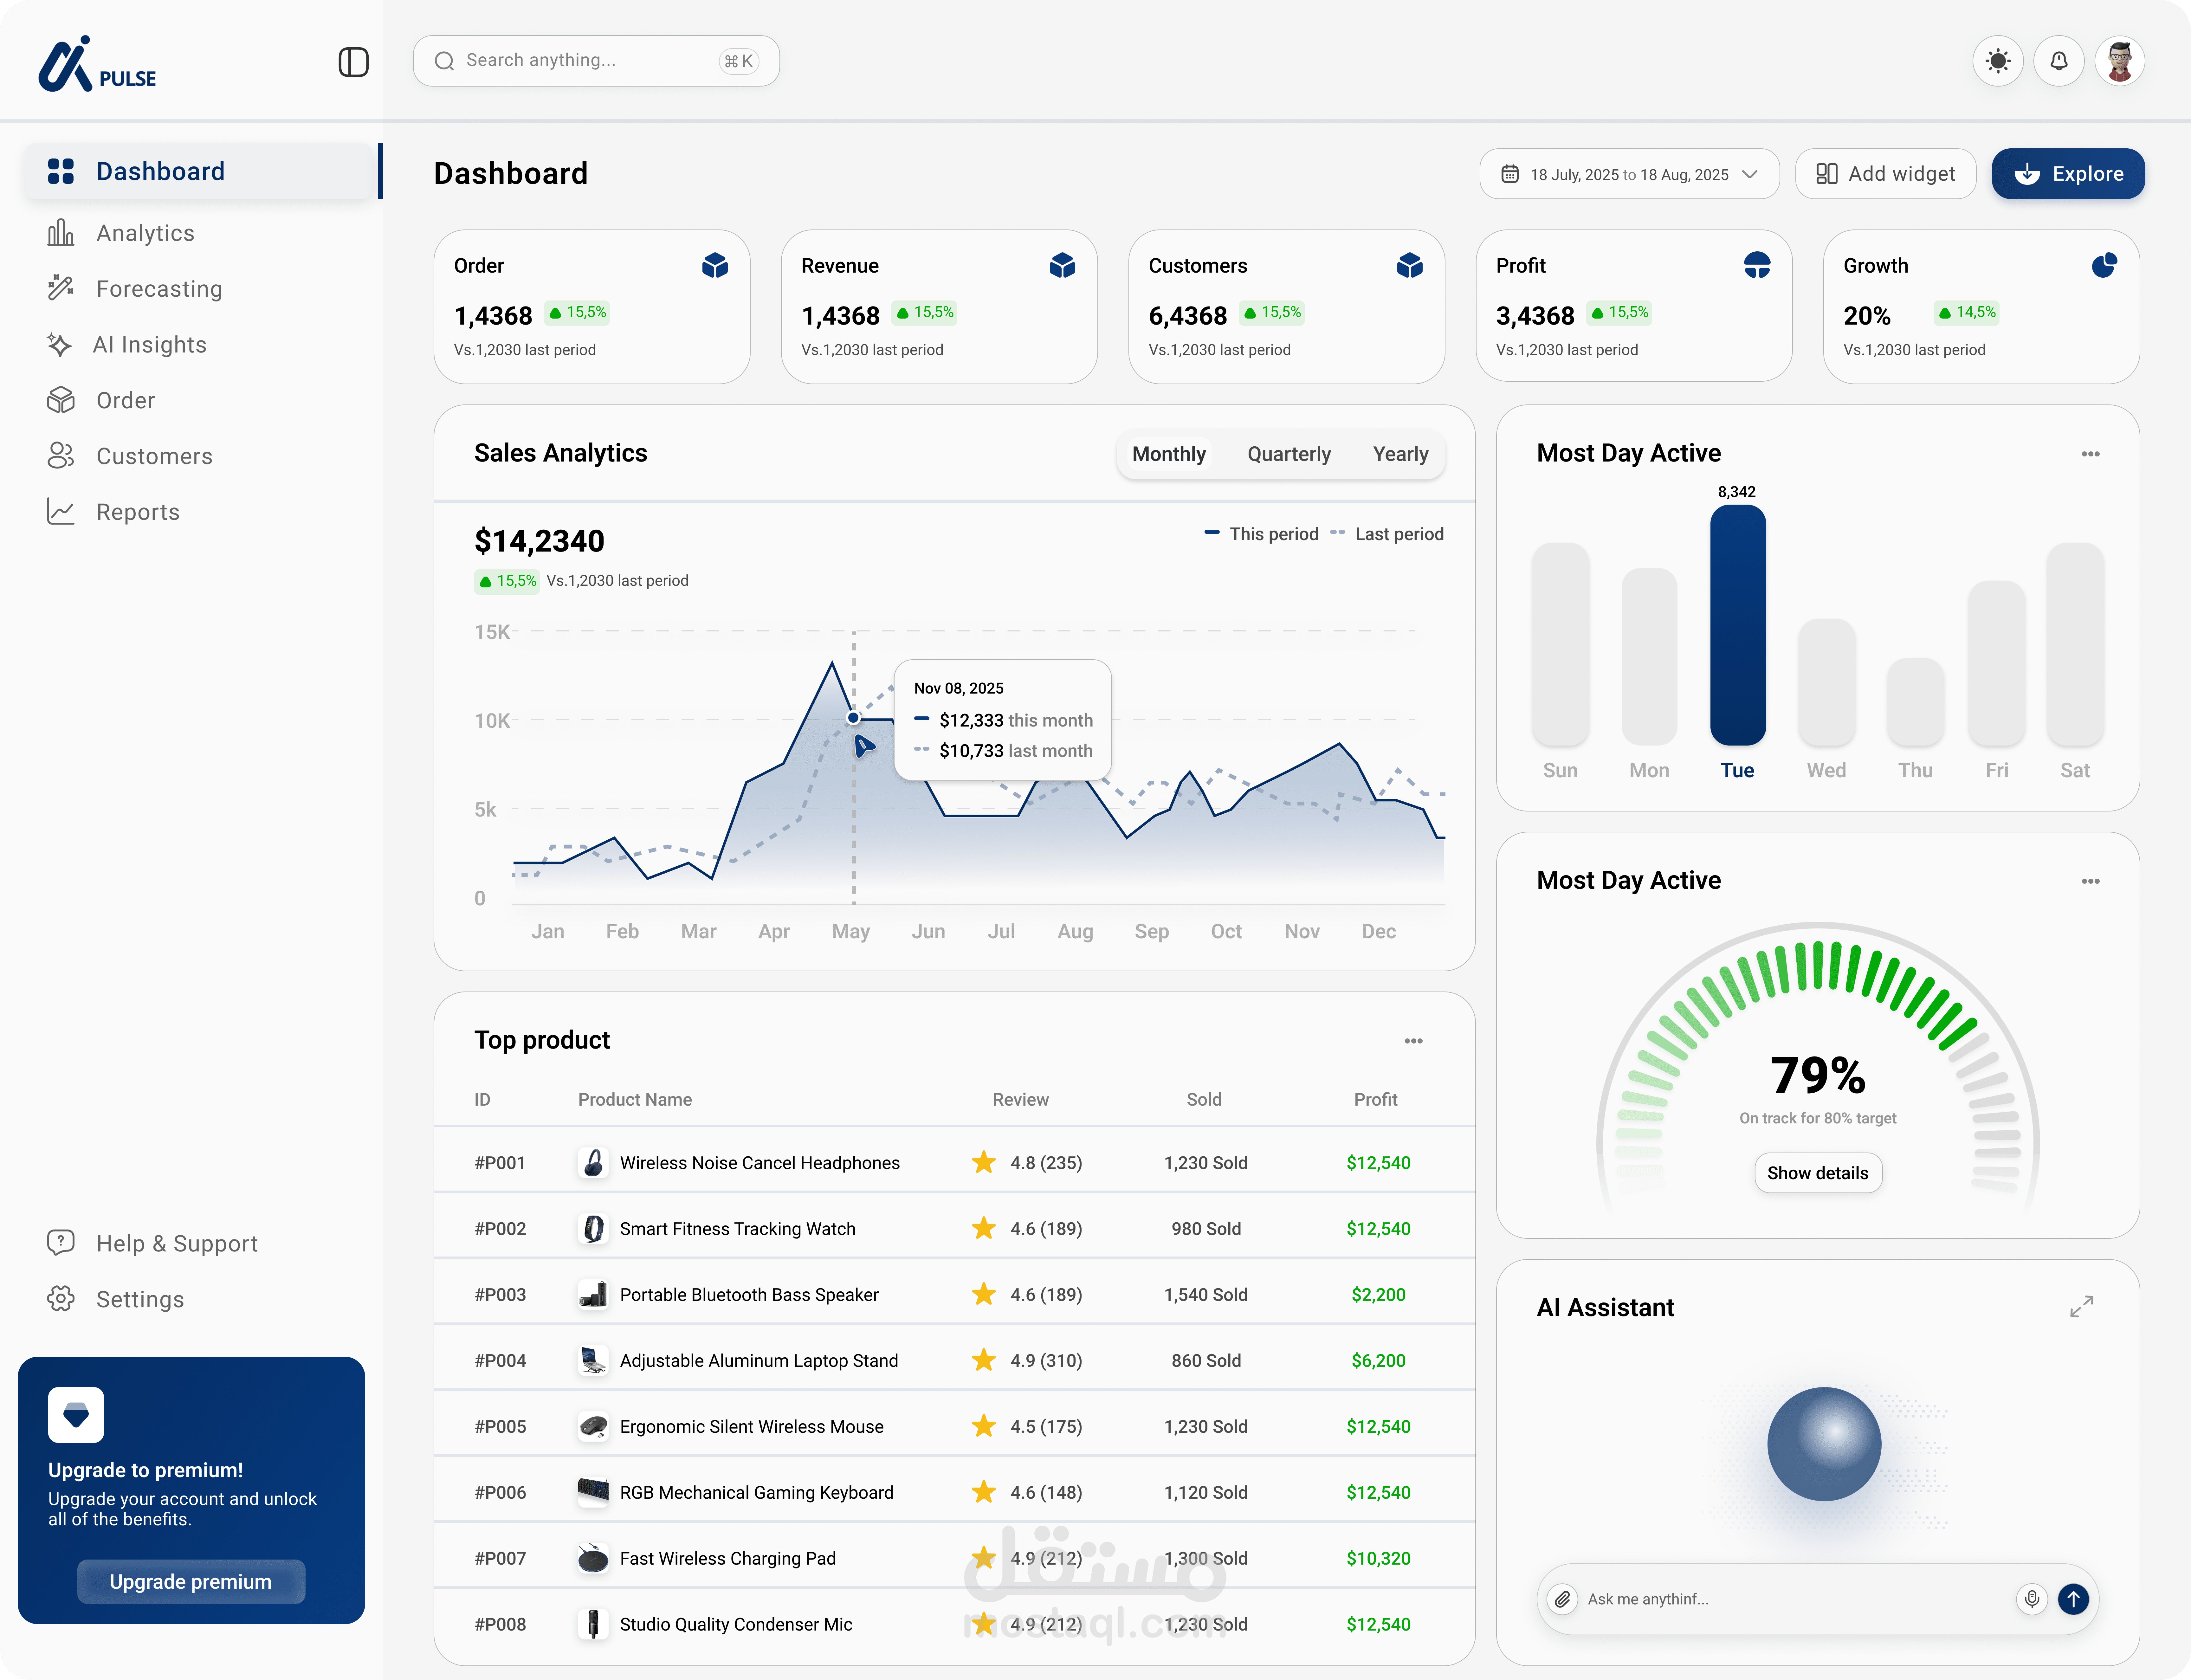Click the Order card cube icon
Viewport: 2191px width, 1680px height.
[x=715, y=265]
